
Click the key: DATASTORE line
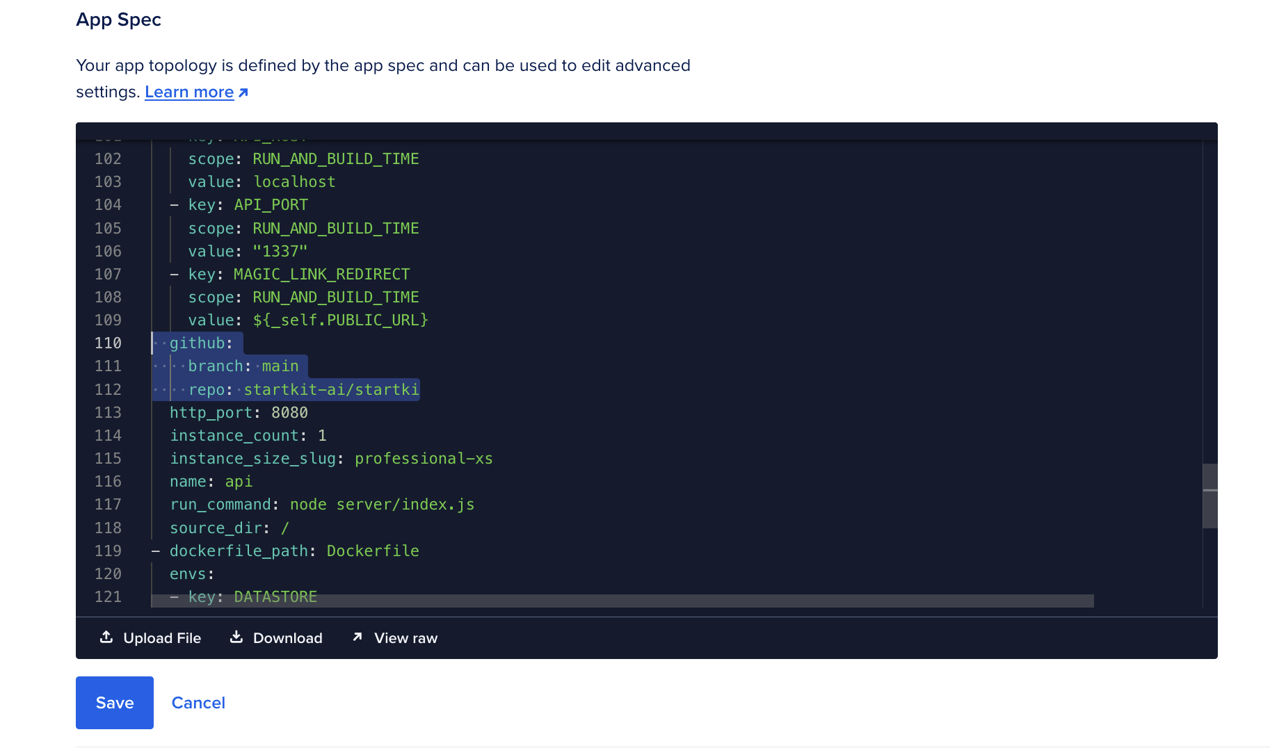[x=252, y=596]
